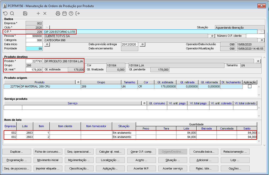This screenshot has height=175, width=269.
Task: Toggle the Aplicação checkbox for DP MATERIAL 289 CRU
Action: pos(250,86)
